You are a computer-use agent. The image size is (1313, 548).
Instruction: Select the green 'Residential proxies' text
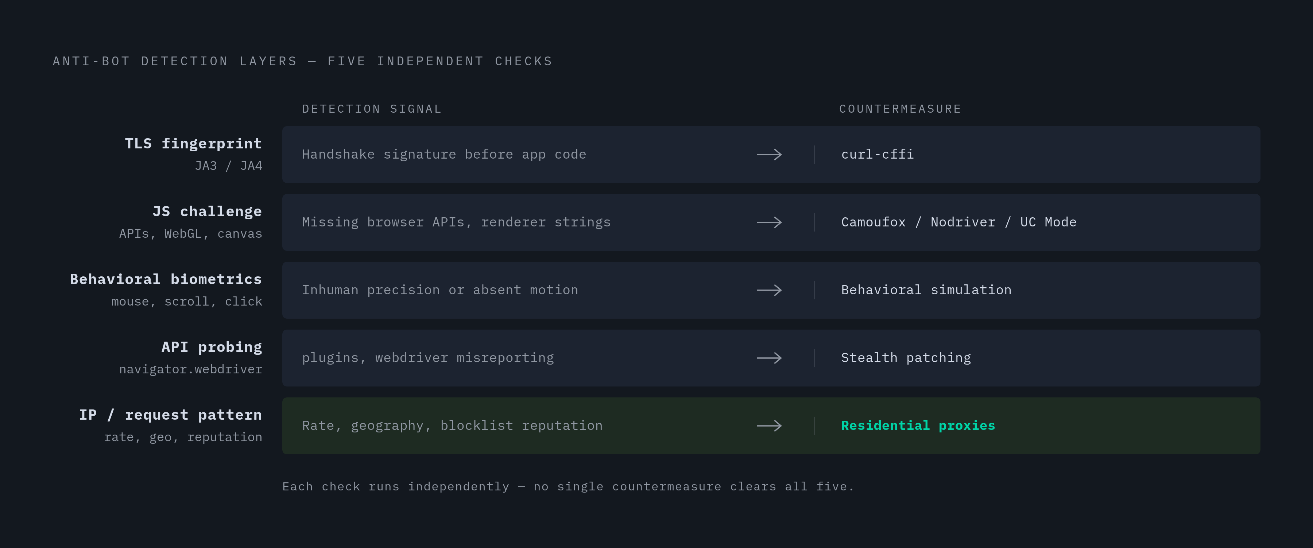(918, 425)
